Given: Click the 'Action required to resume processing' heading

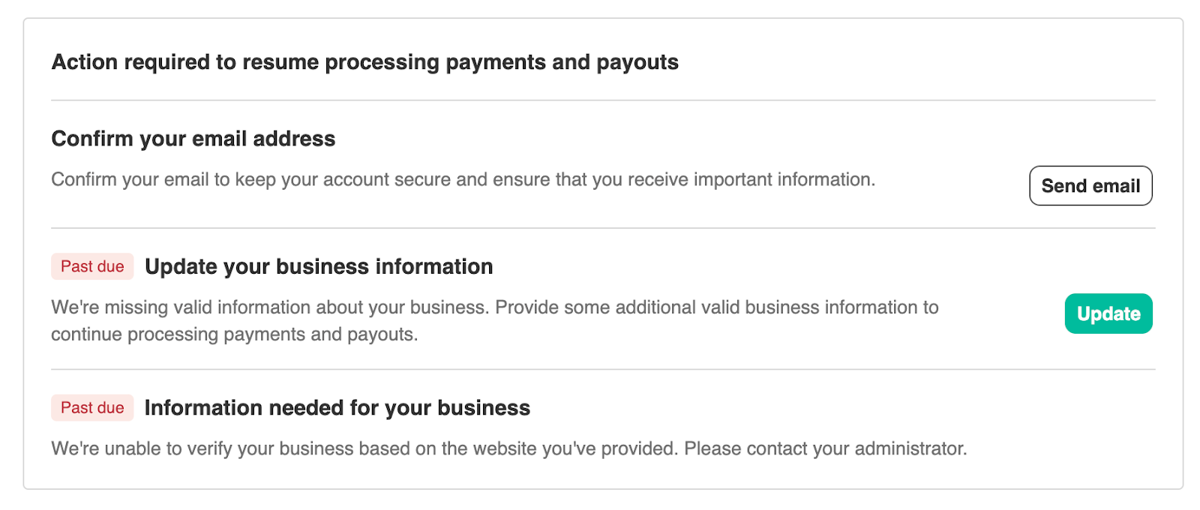Looking at the screenshot, I should 364,62.
